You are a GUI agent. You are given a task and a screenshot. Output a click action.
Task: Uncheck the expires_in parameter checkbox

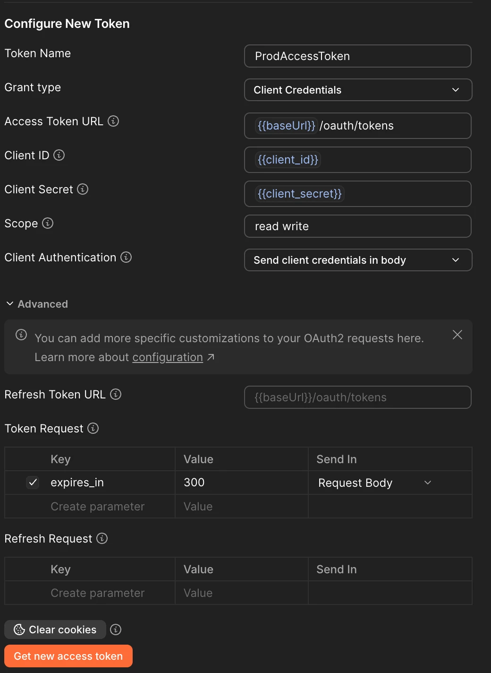tap(33, 483)
